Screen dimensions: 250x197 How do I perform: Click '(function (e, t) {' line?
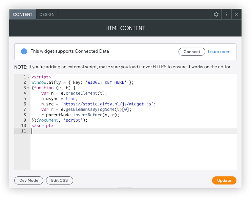click(x=54, y=88)
